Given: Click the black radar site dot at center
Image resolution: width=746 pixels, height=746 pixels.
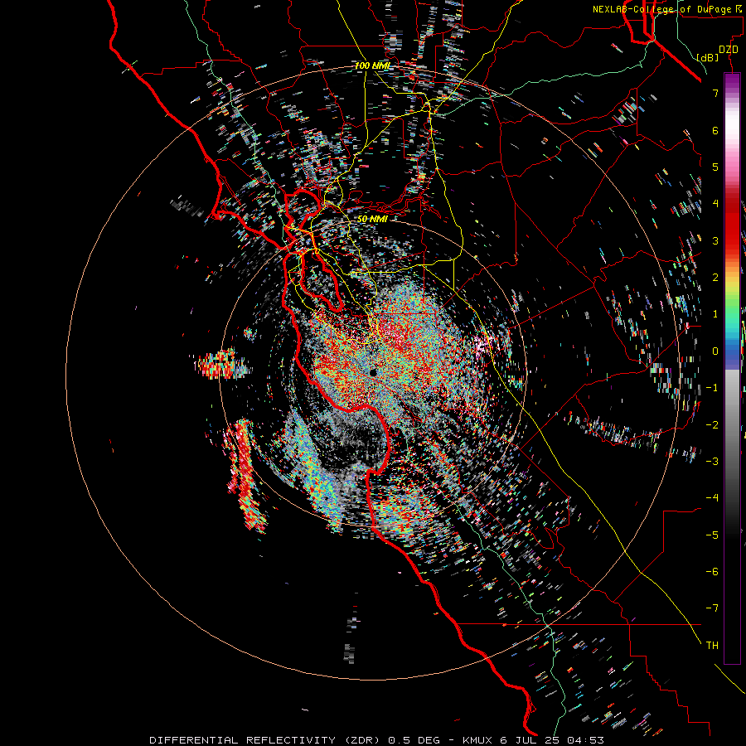Looking at the screenshot, I should tap(373, 372).
